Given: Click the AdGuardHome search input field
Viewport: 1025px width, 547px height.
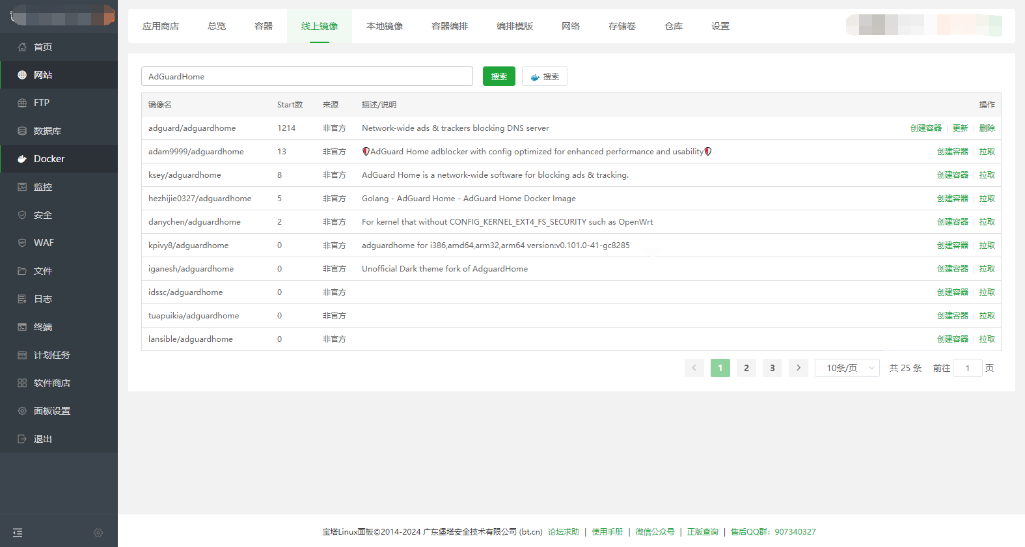Looking at the screenshot, I should pos(307,76).
